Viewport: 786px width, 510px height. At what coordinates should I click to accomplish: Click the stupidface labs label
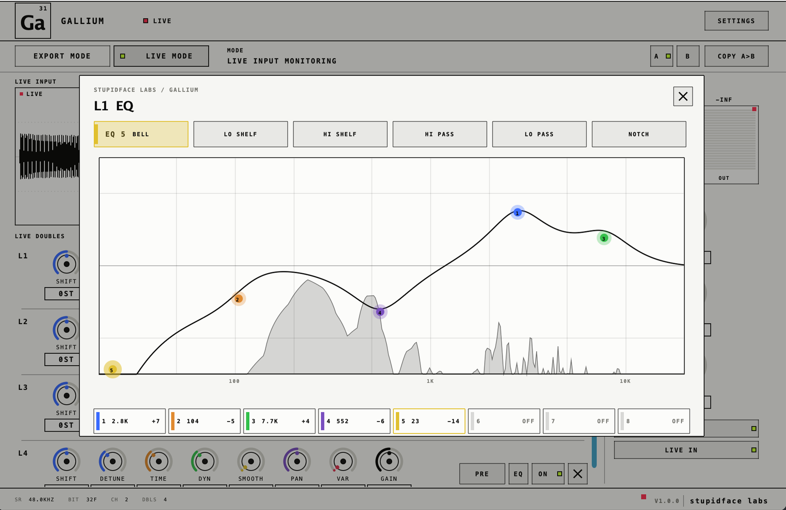click(729, 501)
